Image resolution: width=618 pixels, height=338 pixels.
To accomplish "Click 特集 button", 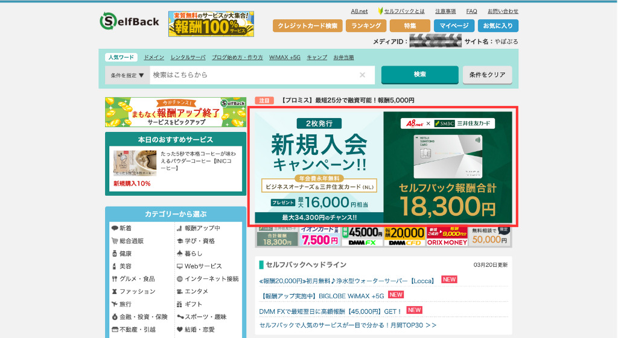I will pos(410,25).
